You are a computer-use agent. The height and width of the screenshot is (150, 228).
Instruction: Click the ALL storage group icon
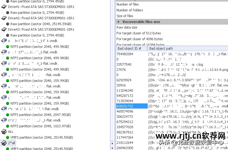pos(4,132)
